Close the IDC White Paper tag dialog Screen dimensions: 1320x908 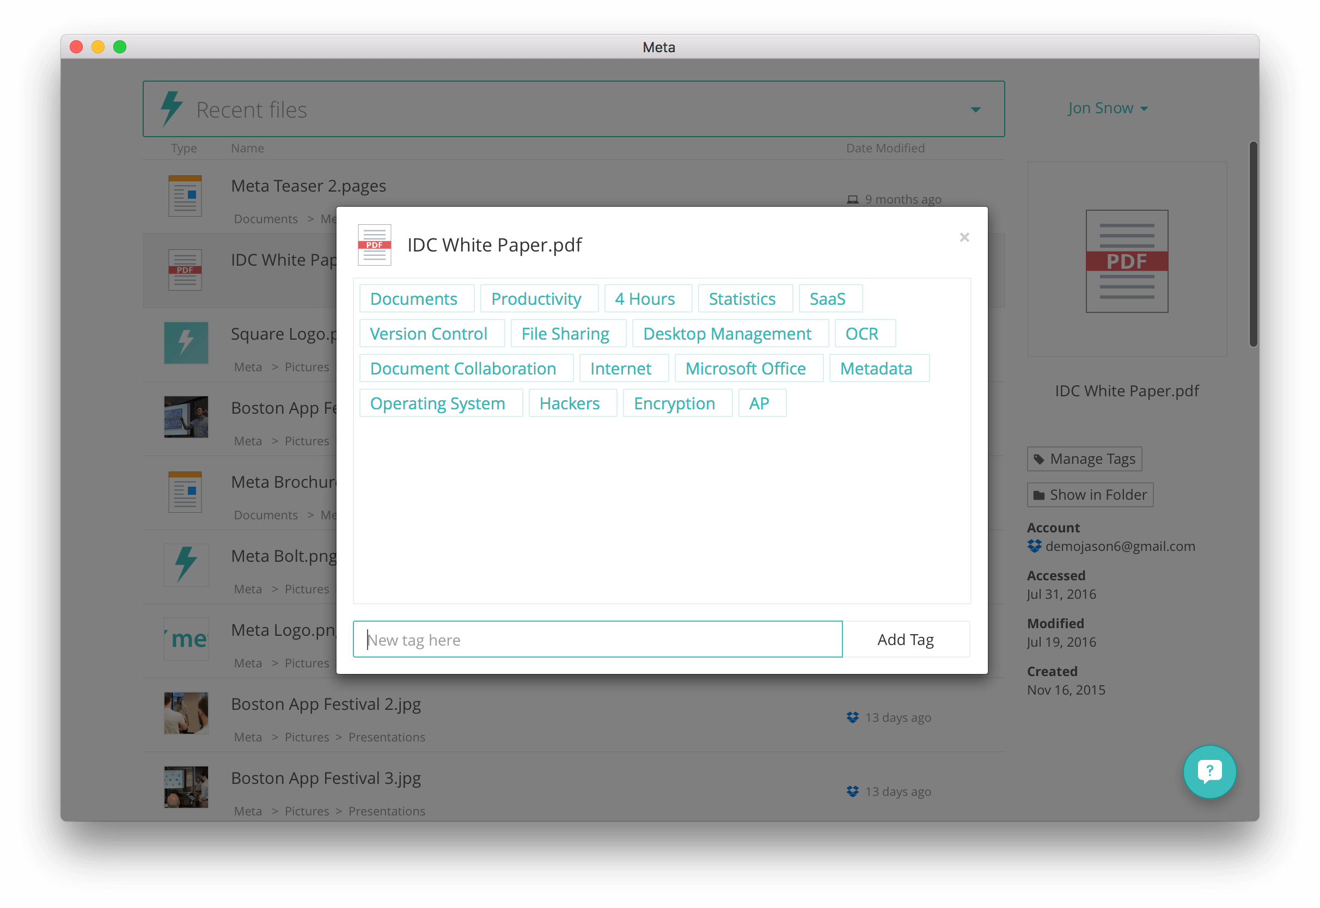pos(964,237)
